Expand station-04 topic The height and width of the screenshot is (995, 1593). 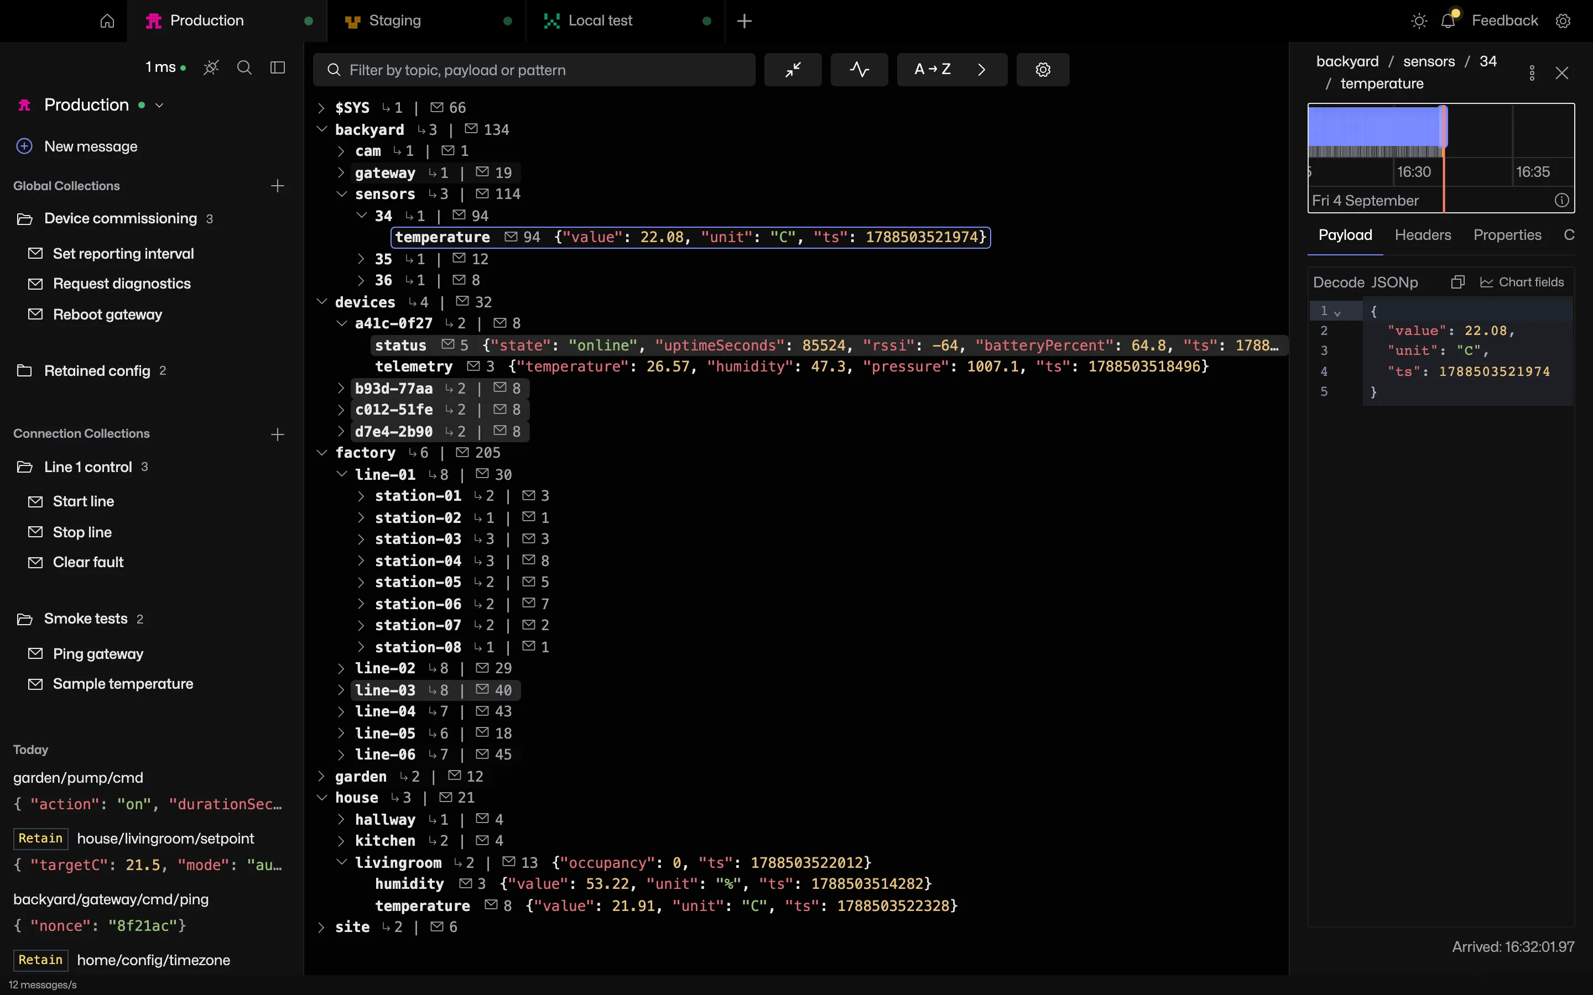pos(361,561)
